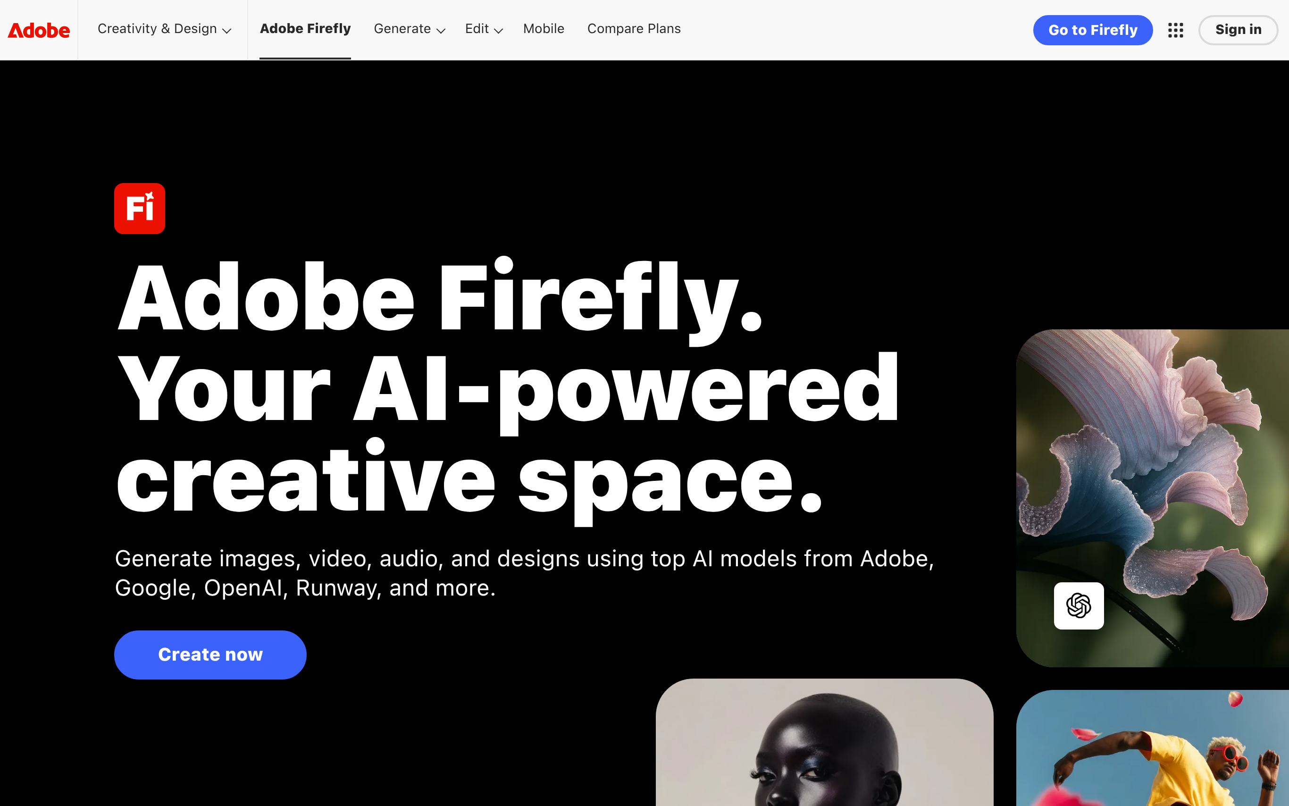
Task: Expand the Creativity & Design menu
Action: 164,29
